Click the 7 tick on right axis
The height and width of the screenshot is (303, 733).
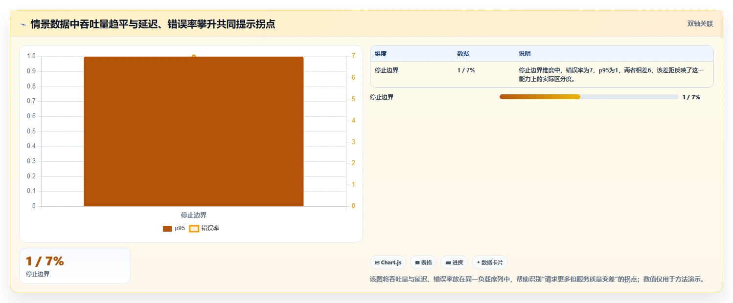[x=353, y=56]
